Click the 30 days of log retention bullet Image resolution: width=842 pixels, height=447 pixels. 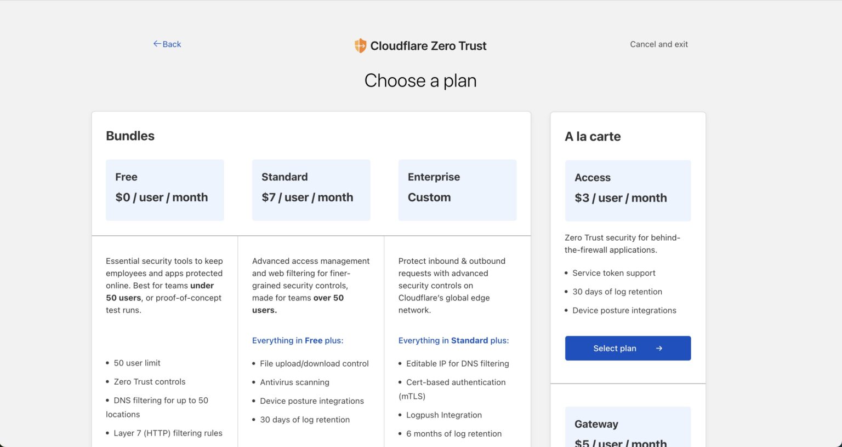617,292
